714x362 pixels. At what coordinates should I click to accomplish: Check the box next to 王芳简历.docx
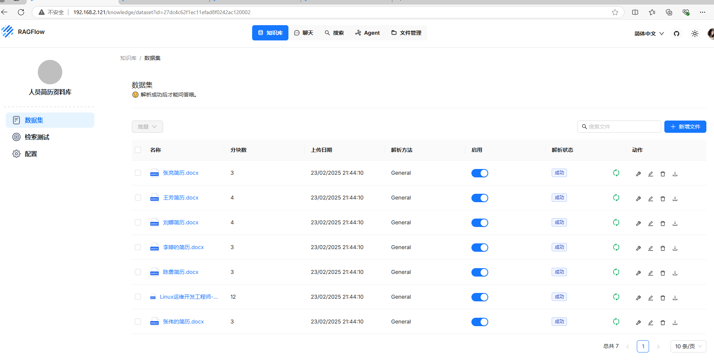tap(138, 198)
